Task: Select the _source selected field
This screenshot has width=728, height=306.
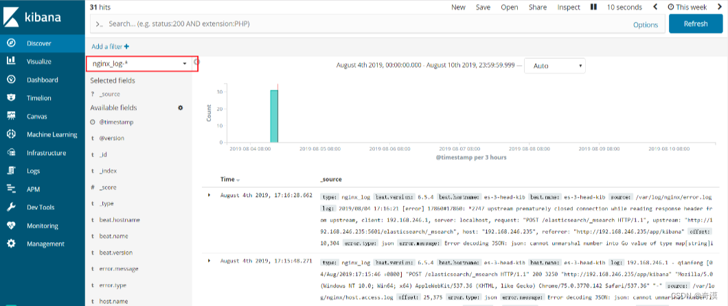Action: [x=110, y=94]
